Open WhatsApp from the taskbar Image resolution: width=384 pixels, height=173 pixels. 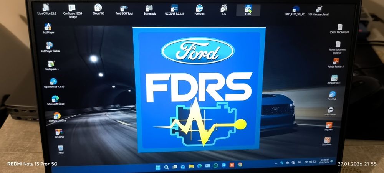215,165
